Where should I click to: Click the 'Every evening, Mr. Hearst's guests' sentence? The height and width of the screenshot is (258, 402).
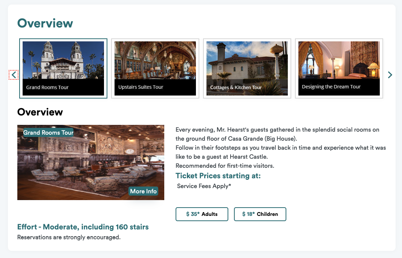coord(277,134)
